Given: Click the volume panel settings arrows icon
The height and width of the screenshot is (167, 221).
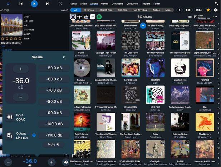Looking at the screenshot, I should pyautogui.click(x=64, y=57).
